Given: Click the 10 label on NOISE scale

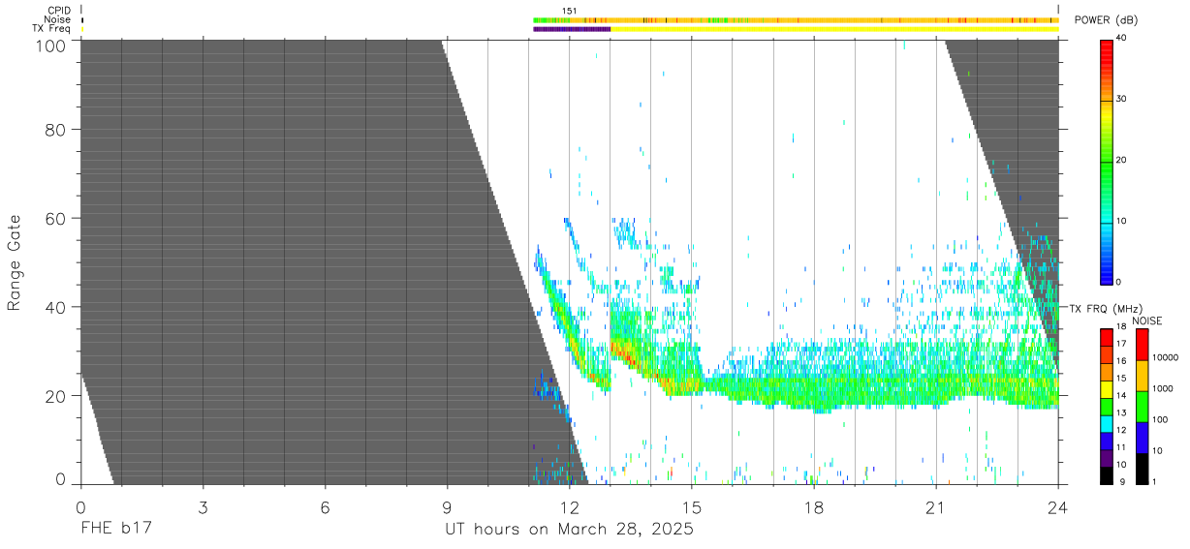Looking at the screenshot, I should pyautogui.click(x=1158, y=450).
